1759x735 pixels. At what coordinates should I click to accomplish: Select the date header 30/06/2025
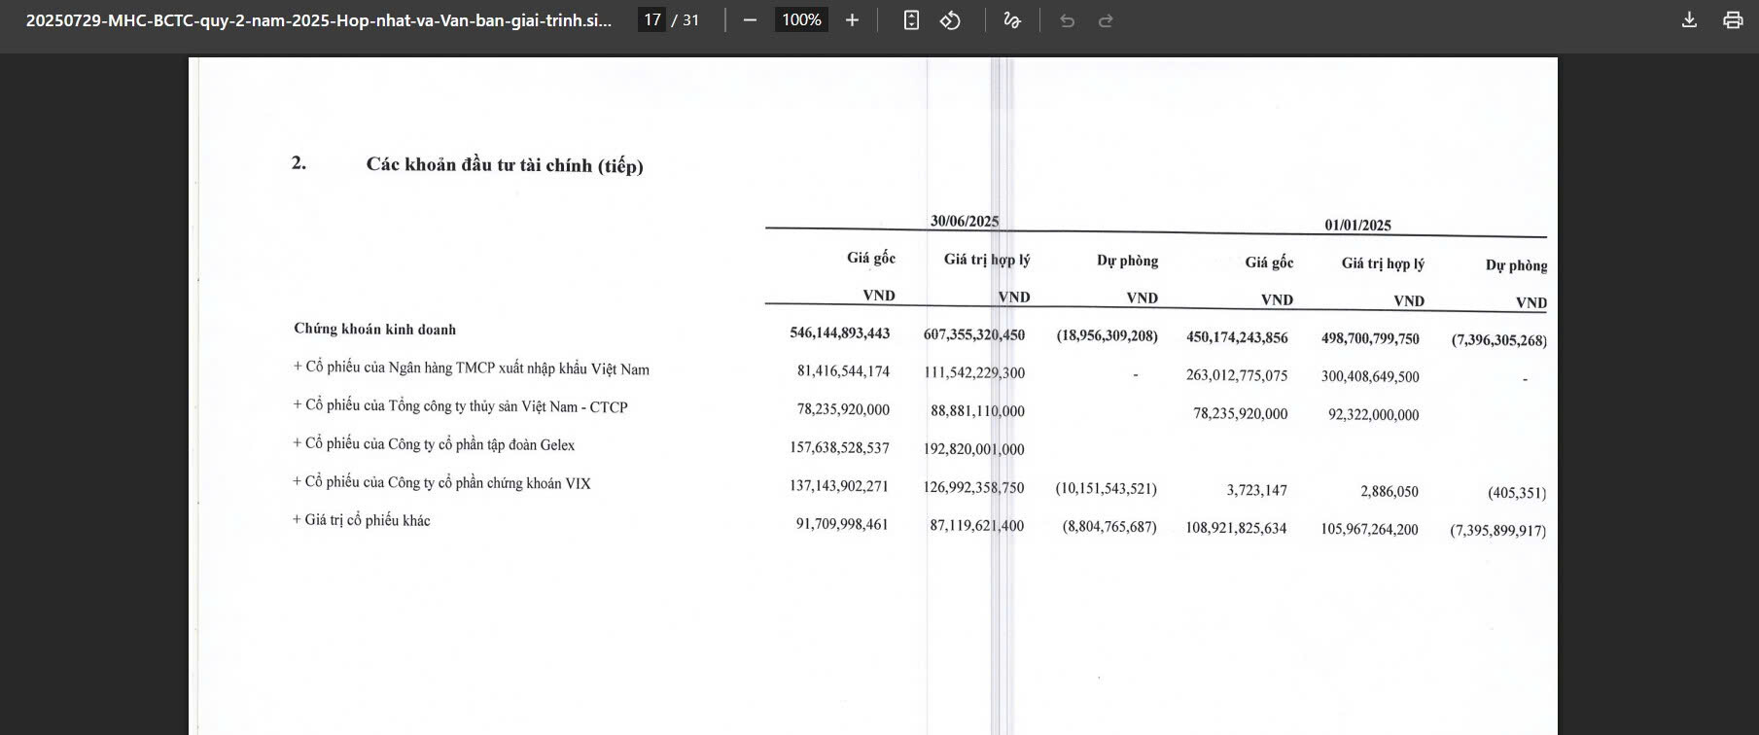tap(965, 221)
